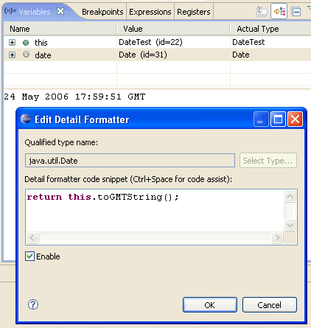Click the 'DateTest' actual type cell
The image size is (311, 328).
(x=248, y=42)
